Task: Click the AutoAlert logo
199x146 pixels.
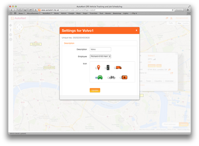Action: [19, 18]
